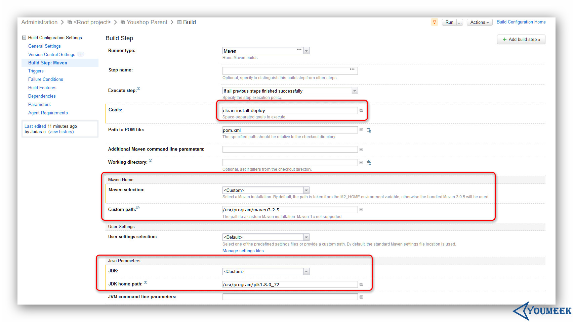Open the Actions dropdown menu

[480, 22]
